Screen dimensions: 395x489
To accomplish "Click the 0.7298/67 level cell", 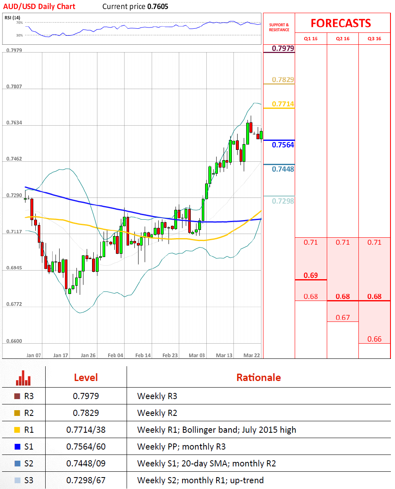I will 86,480.
